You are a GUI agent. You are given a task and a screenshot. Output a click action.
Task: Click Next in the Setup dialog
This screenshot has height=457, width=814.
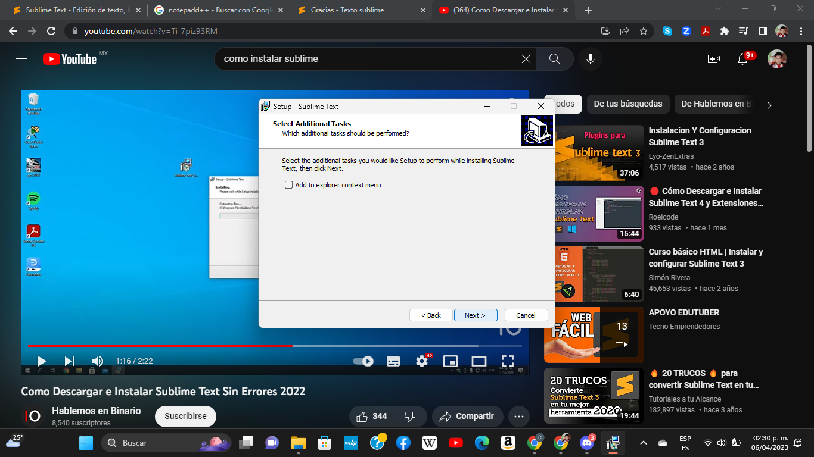pyautogui.click(x=476, y=315)
